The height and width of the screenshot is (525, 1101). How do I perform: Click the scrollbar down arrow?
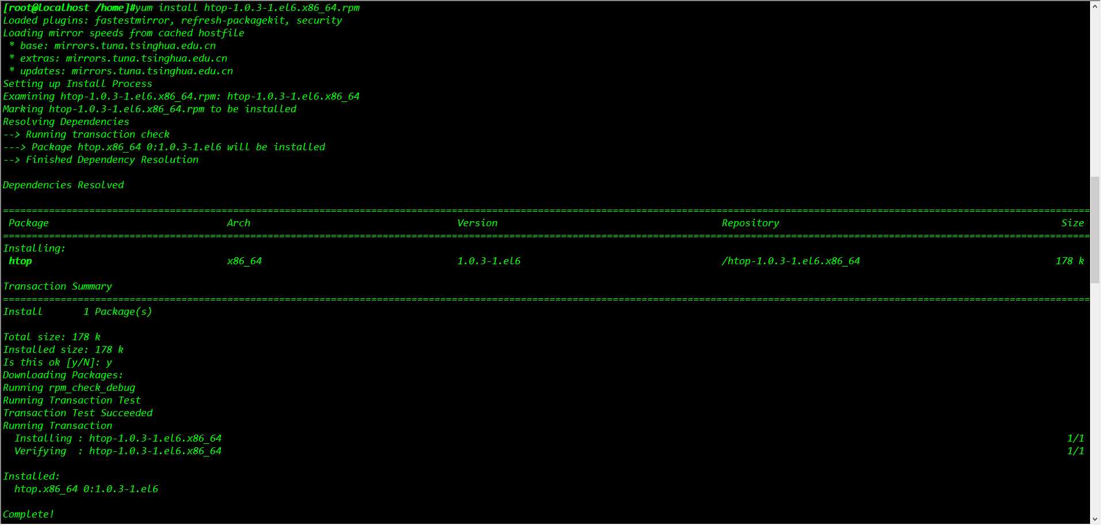point(1095,518)
